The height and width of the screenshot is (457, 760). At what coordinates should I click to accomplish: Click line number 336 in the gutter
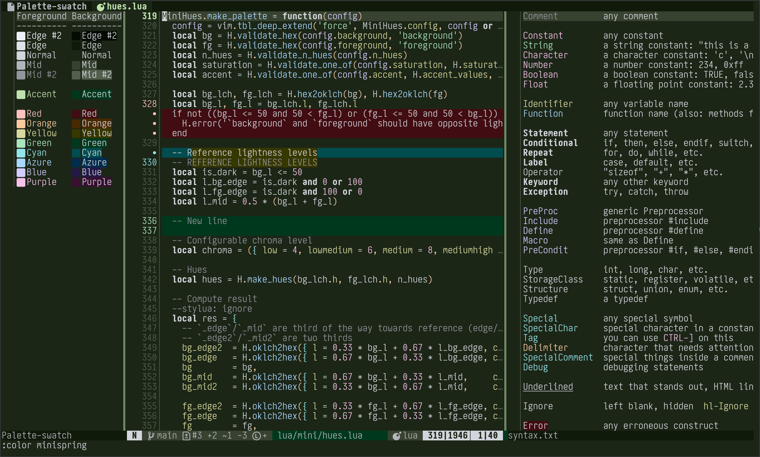click(x=149, y=221)
